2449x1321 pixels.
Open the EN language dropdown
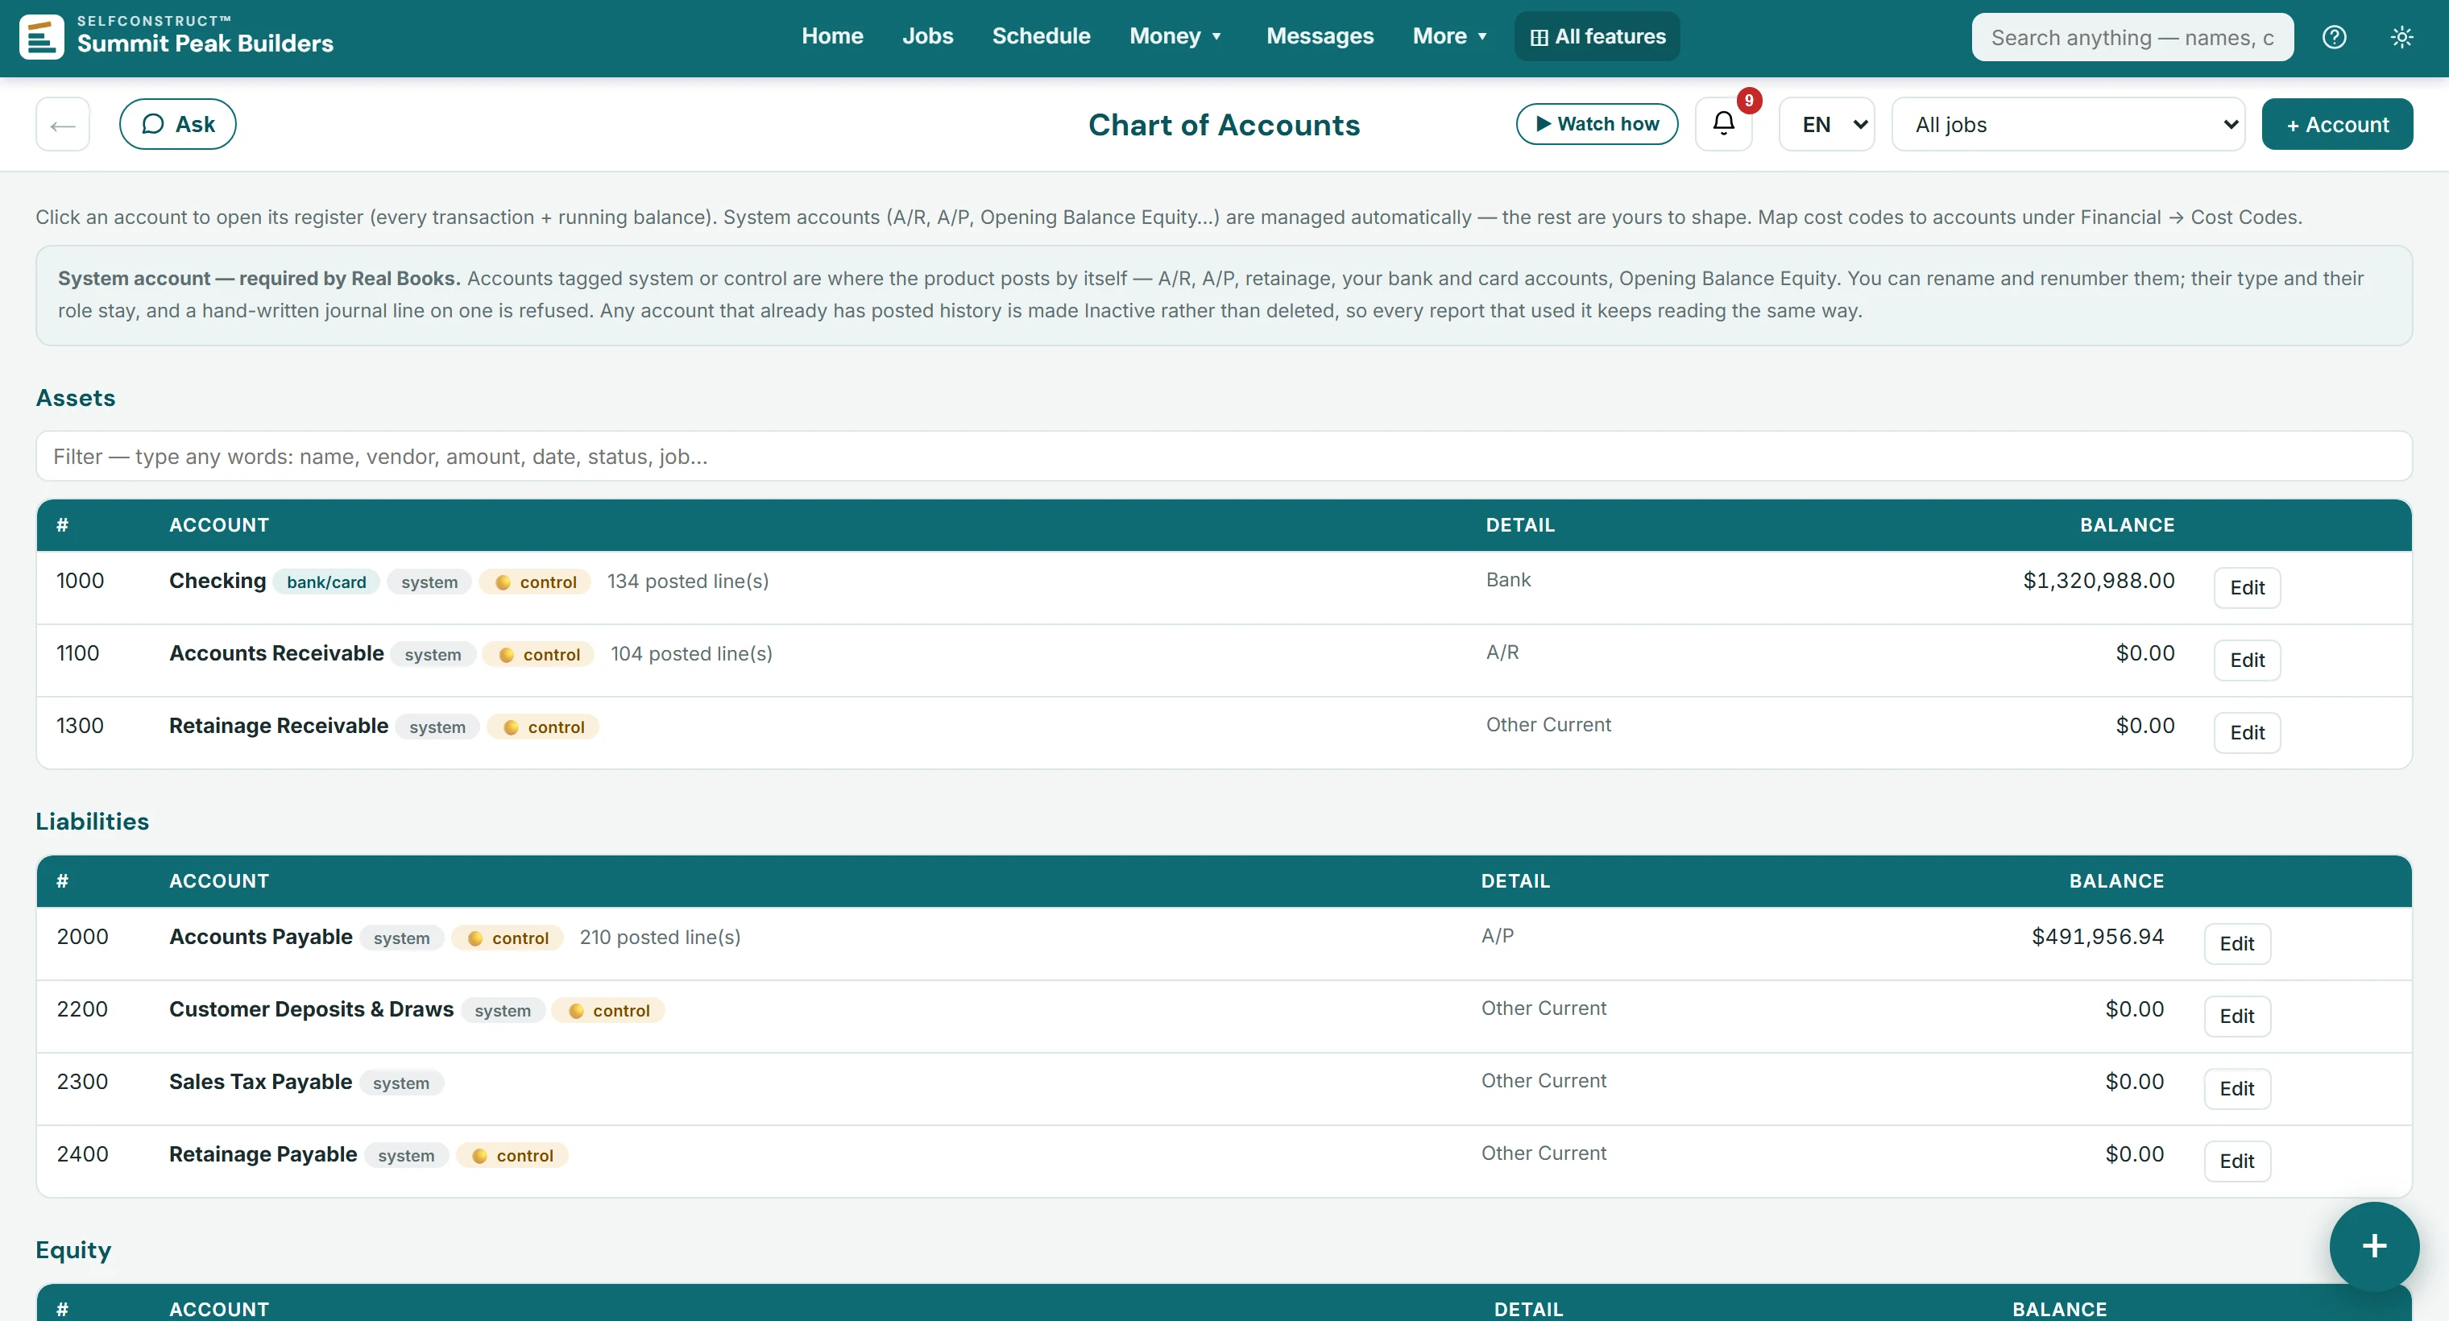click(1826, 123)
